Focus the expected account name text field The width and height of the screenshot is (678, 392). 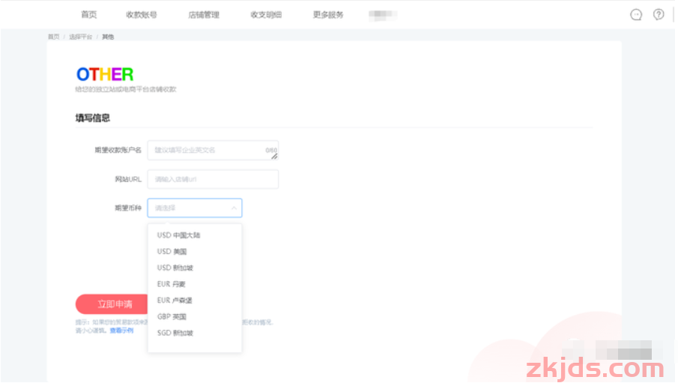coord(213,150)
